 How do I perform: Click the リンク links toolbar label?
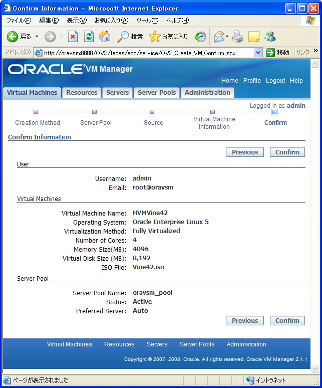[303, 52]
